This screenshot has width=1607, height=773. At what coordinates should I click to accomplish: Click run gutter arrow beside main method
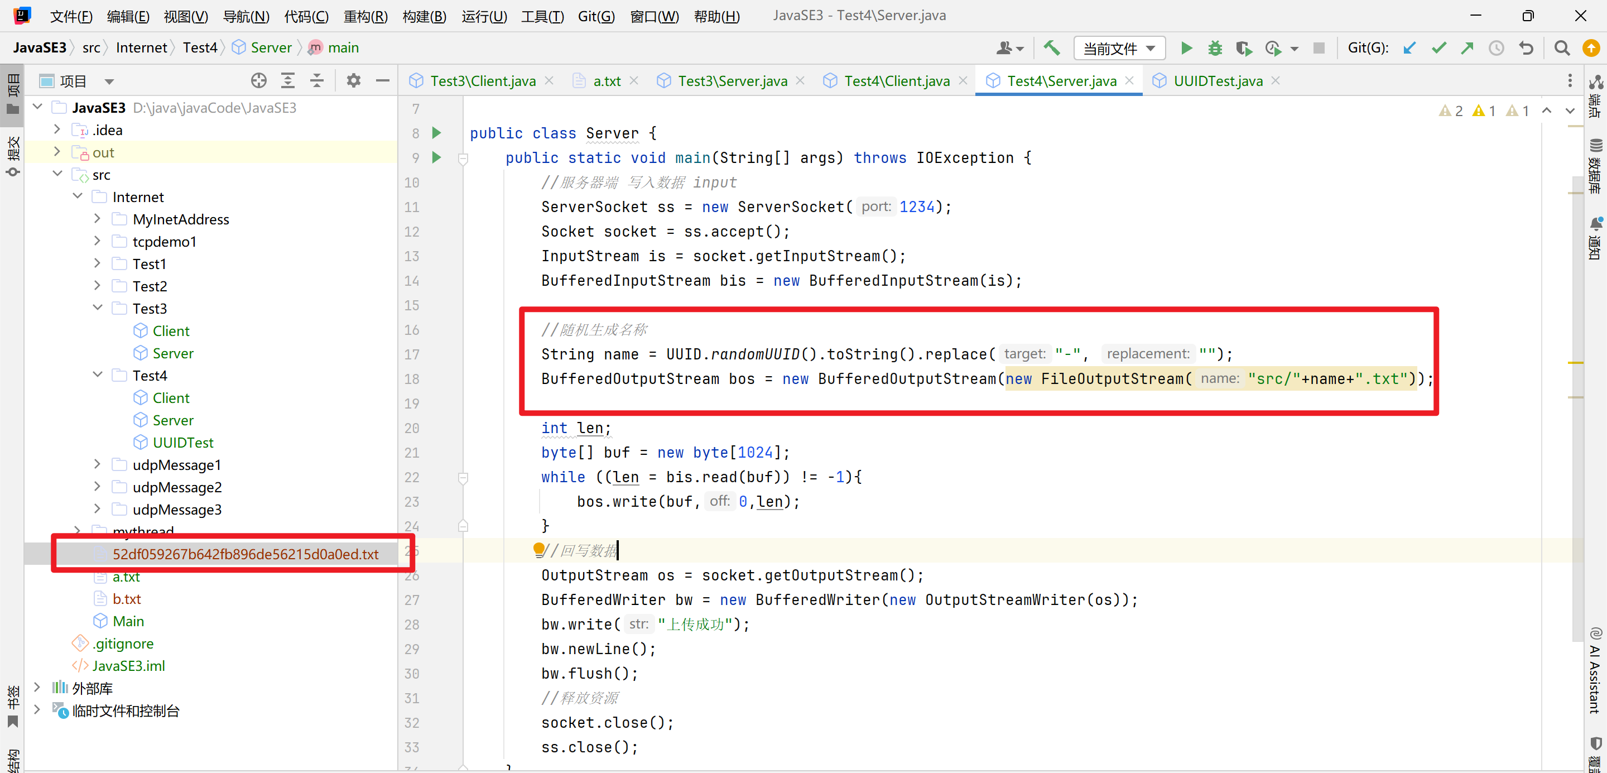click(x=437, y=157)
